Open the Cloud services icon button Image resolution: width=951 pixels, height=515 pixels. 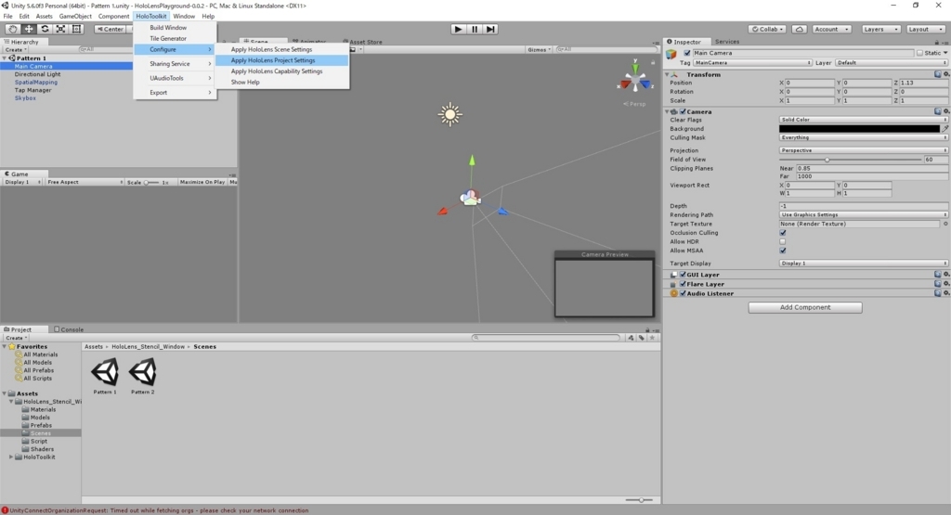tap(800, 29)
